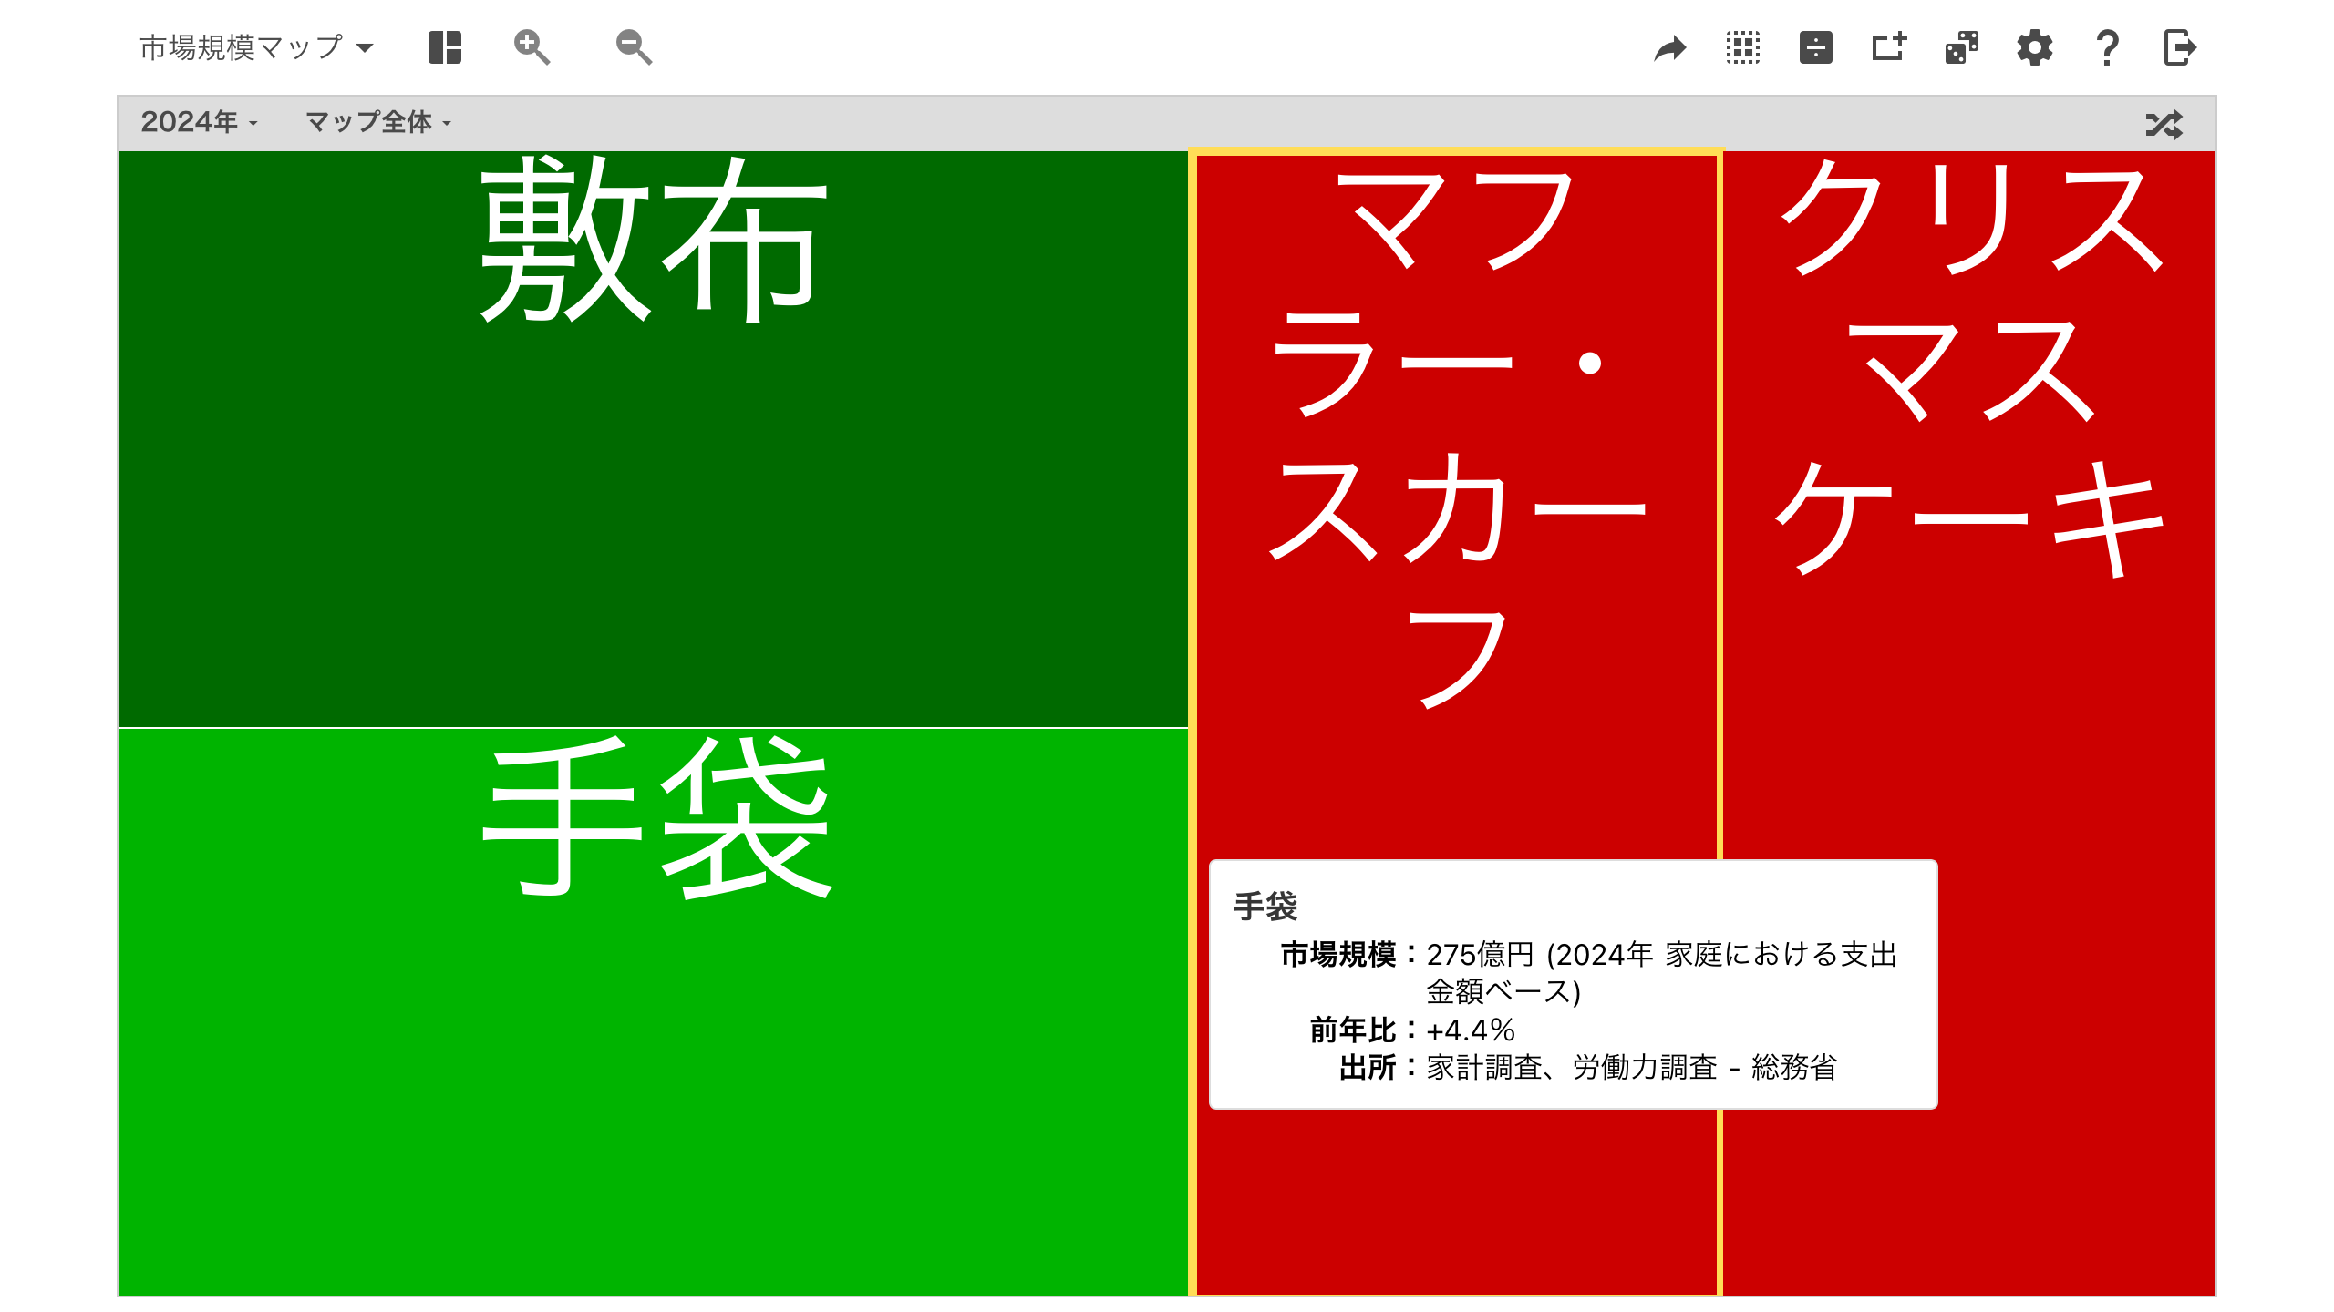
Task: Click the add frame plus icon
Action: pos(1889,47)
